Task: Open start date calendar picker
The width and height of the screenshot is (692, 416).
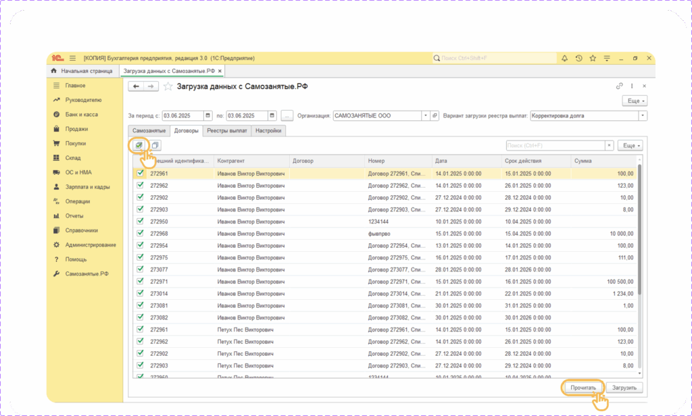Action: (207, 115)
